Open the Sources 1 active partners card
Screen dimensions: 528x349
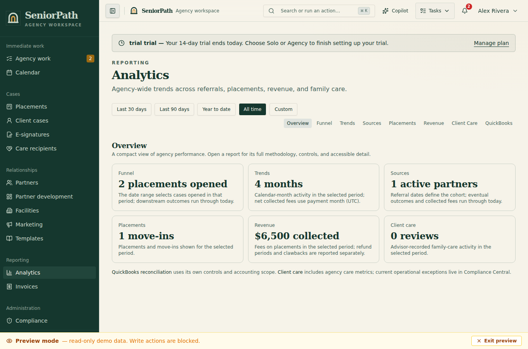click(x=450, y=187)
